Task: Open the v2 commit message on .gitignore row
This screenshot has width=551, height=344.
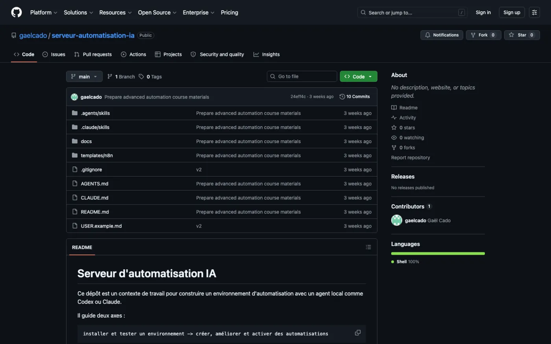Action: (199, 170)
